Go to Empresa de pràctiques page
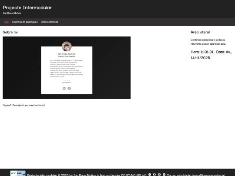The width and height of the screenshot is (235, 176). (x=25, y=22)
